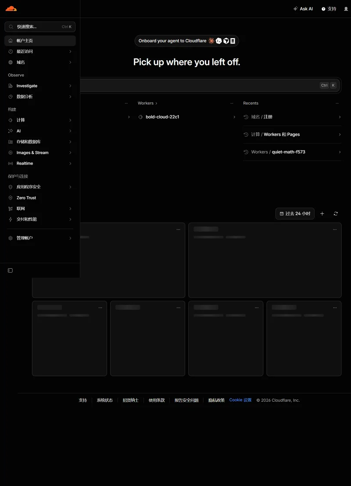The height and width of the screenshot is (486, 351).
Task: Open 应用程序安全 in the sidebar
Action: click(x=40, y=187)
